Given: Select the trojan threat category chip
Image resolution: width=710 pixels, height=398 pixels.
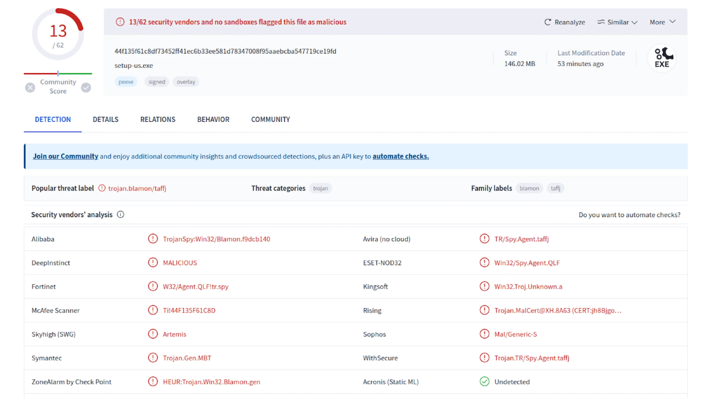Looking at the screenshot, I should pos(320,188).
